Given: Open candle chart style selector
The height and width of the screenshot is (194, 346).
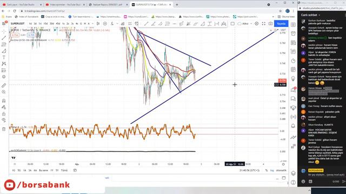Looking at the screenshot, I should click(x=98, y=24).
